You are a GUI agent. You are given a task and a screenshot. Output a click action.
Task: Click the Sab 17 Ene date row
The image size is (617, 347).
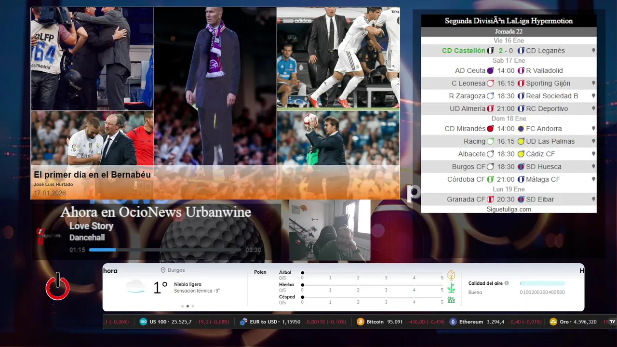pos(509,61)
